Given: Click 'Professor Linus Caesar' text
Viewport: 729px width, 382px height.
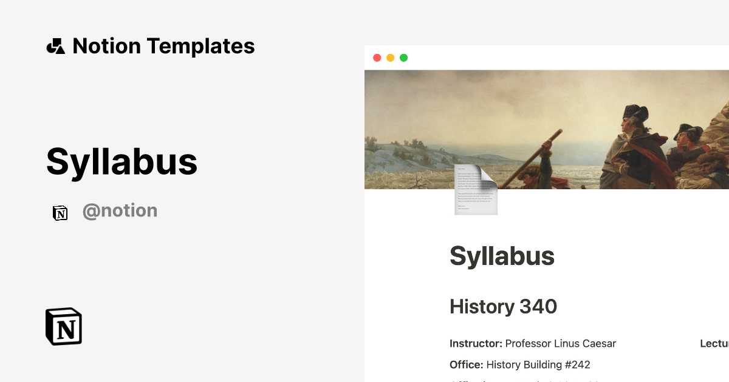Looking at the screenshot, I should point(560,343).
